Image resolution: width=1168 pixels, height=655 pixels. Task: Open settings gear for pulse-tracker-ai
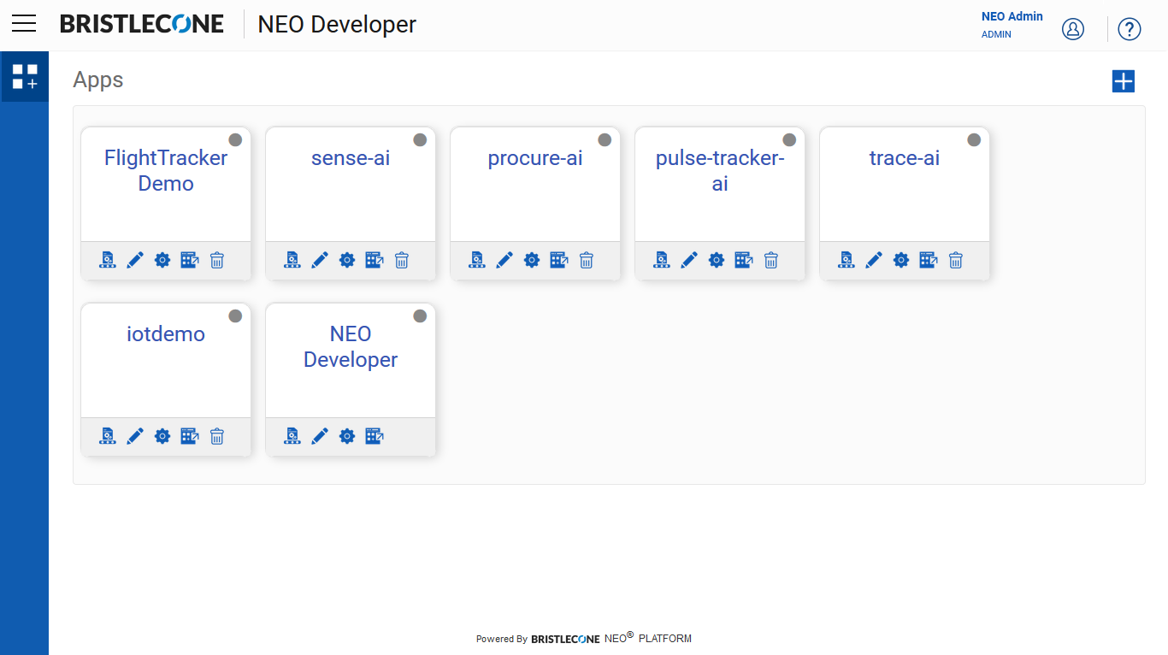click(x=717, y=260)
